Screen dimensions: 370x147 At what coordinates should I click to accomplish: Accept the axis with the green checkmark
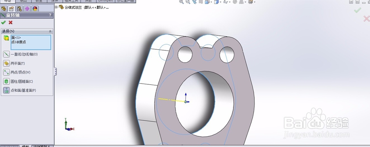[x=3, y=22]
